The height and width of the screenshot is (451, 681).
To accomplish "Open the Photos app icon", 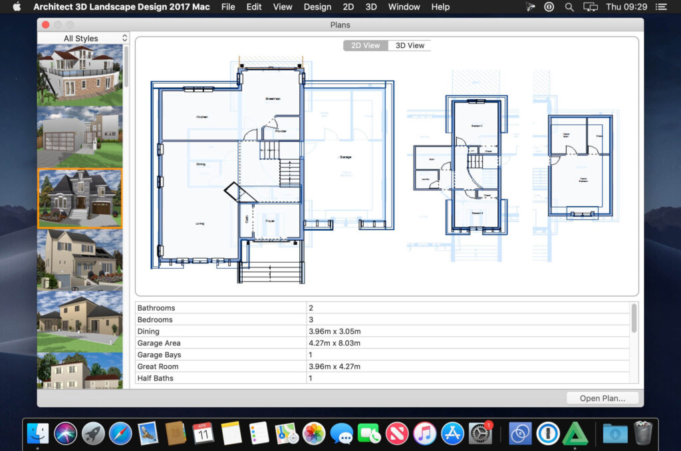I will [x=314, y=433].
